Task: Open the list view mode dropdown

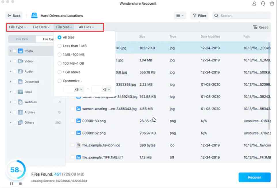Action: (180, 16)
